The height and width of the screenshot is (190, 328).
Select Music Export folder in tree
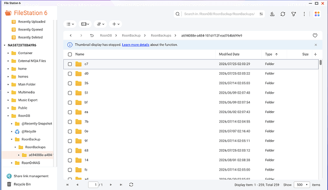pyautogui.click(x=28, y=100)
